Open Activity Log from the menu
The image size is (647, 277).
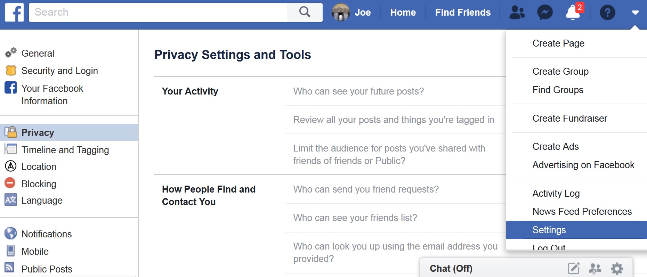pyautogui.click(x=556, y=193)
